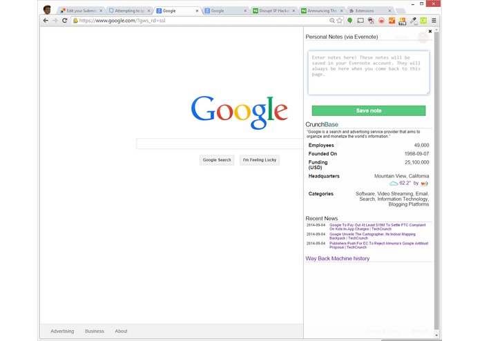Click the Save note button
Viewport: 480px width, 341px height.
click(369, 110)
